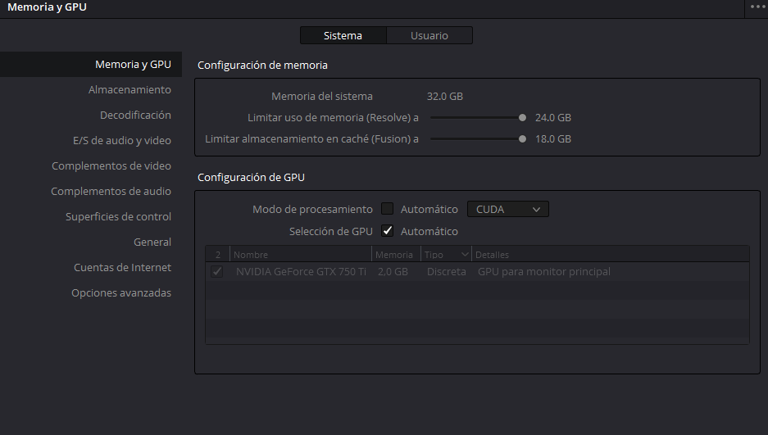
Task: Open the Decodificación settings section
Action: point(135,115)
